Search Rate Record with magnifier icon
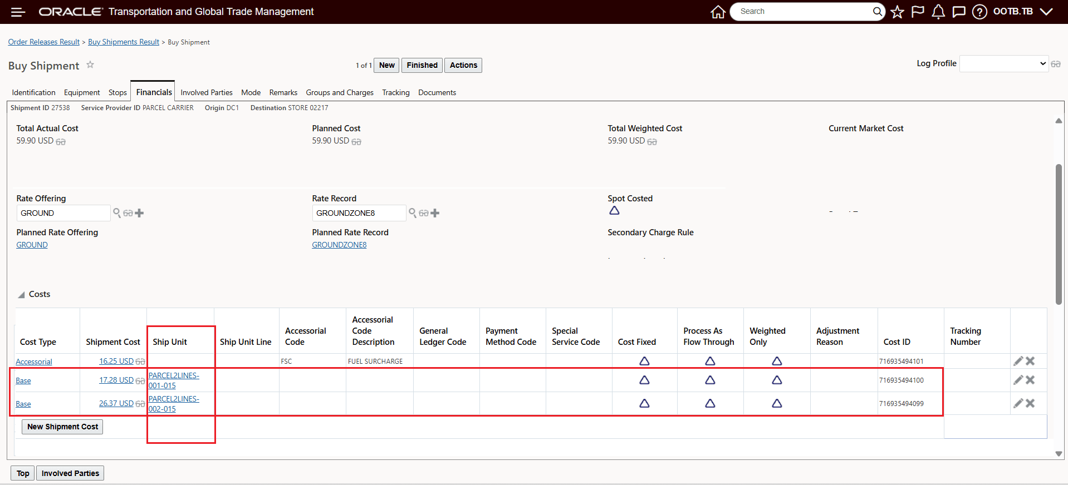The width and height of the screenshot is (1068, 485). (413, 212)
